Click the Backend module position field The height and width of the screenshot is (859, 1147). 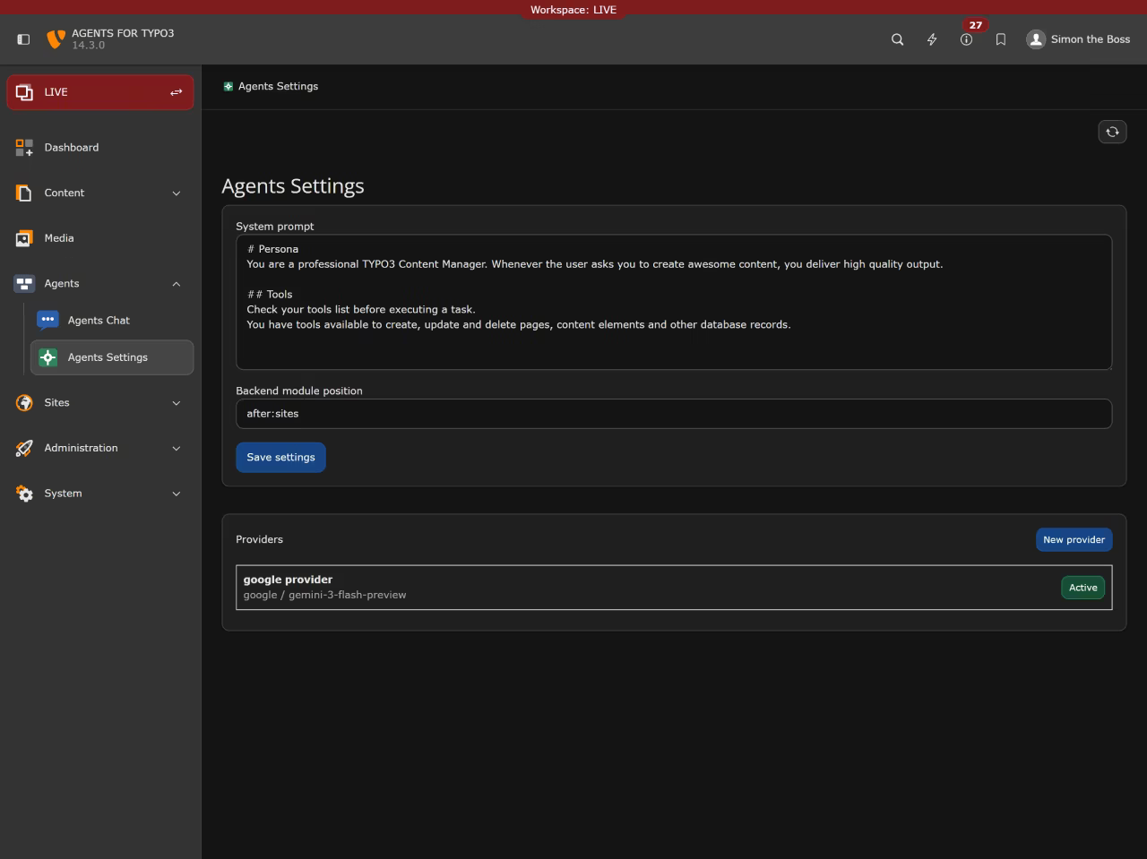674,414
